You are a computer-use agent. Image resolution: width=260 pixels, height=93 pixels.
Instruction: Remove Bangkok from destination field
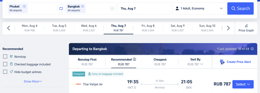click(x=83, y=6)
